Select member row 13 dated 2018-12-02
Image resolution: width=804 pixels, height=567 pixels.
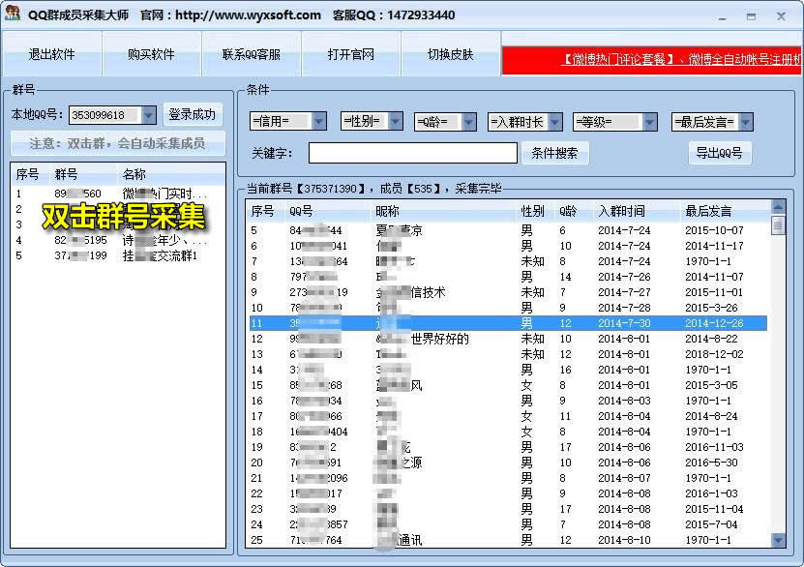[508, 354]
